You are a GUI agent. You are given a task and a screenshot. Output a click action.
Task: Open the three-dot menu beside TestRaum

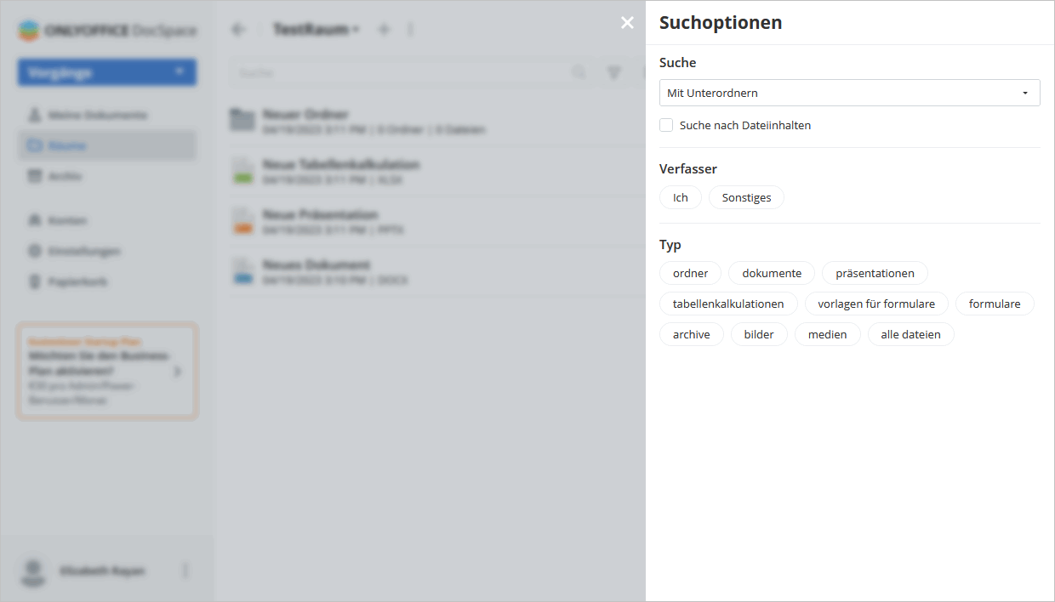tap(411, 30)
